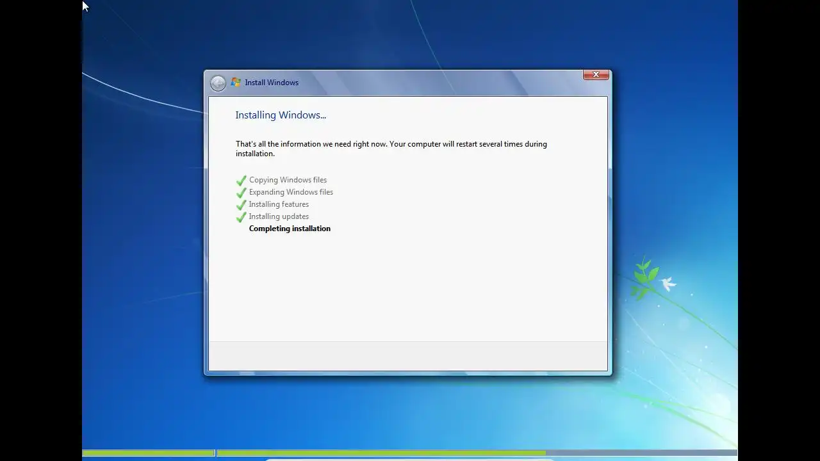Click the back arrow in Install Windows

218,83
